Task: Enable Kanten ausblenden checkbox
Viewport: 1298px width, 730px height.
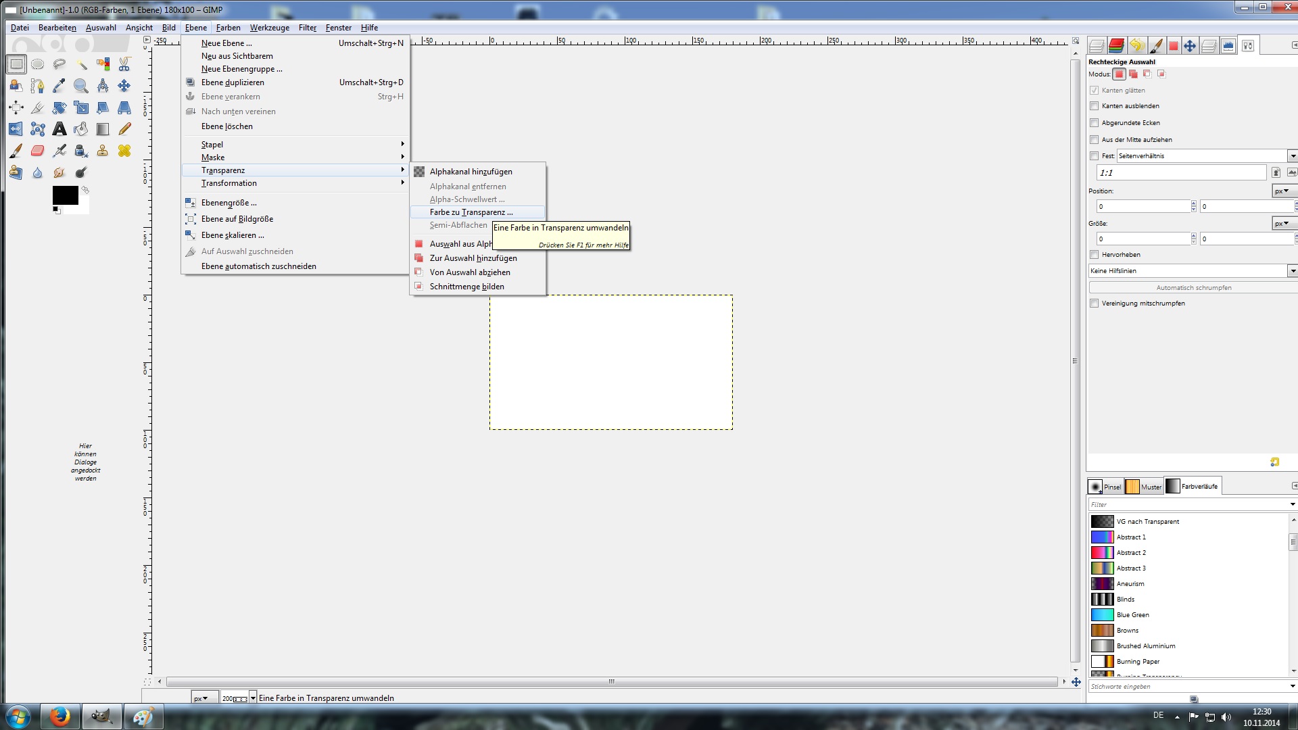Action: coord(1095,106)
